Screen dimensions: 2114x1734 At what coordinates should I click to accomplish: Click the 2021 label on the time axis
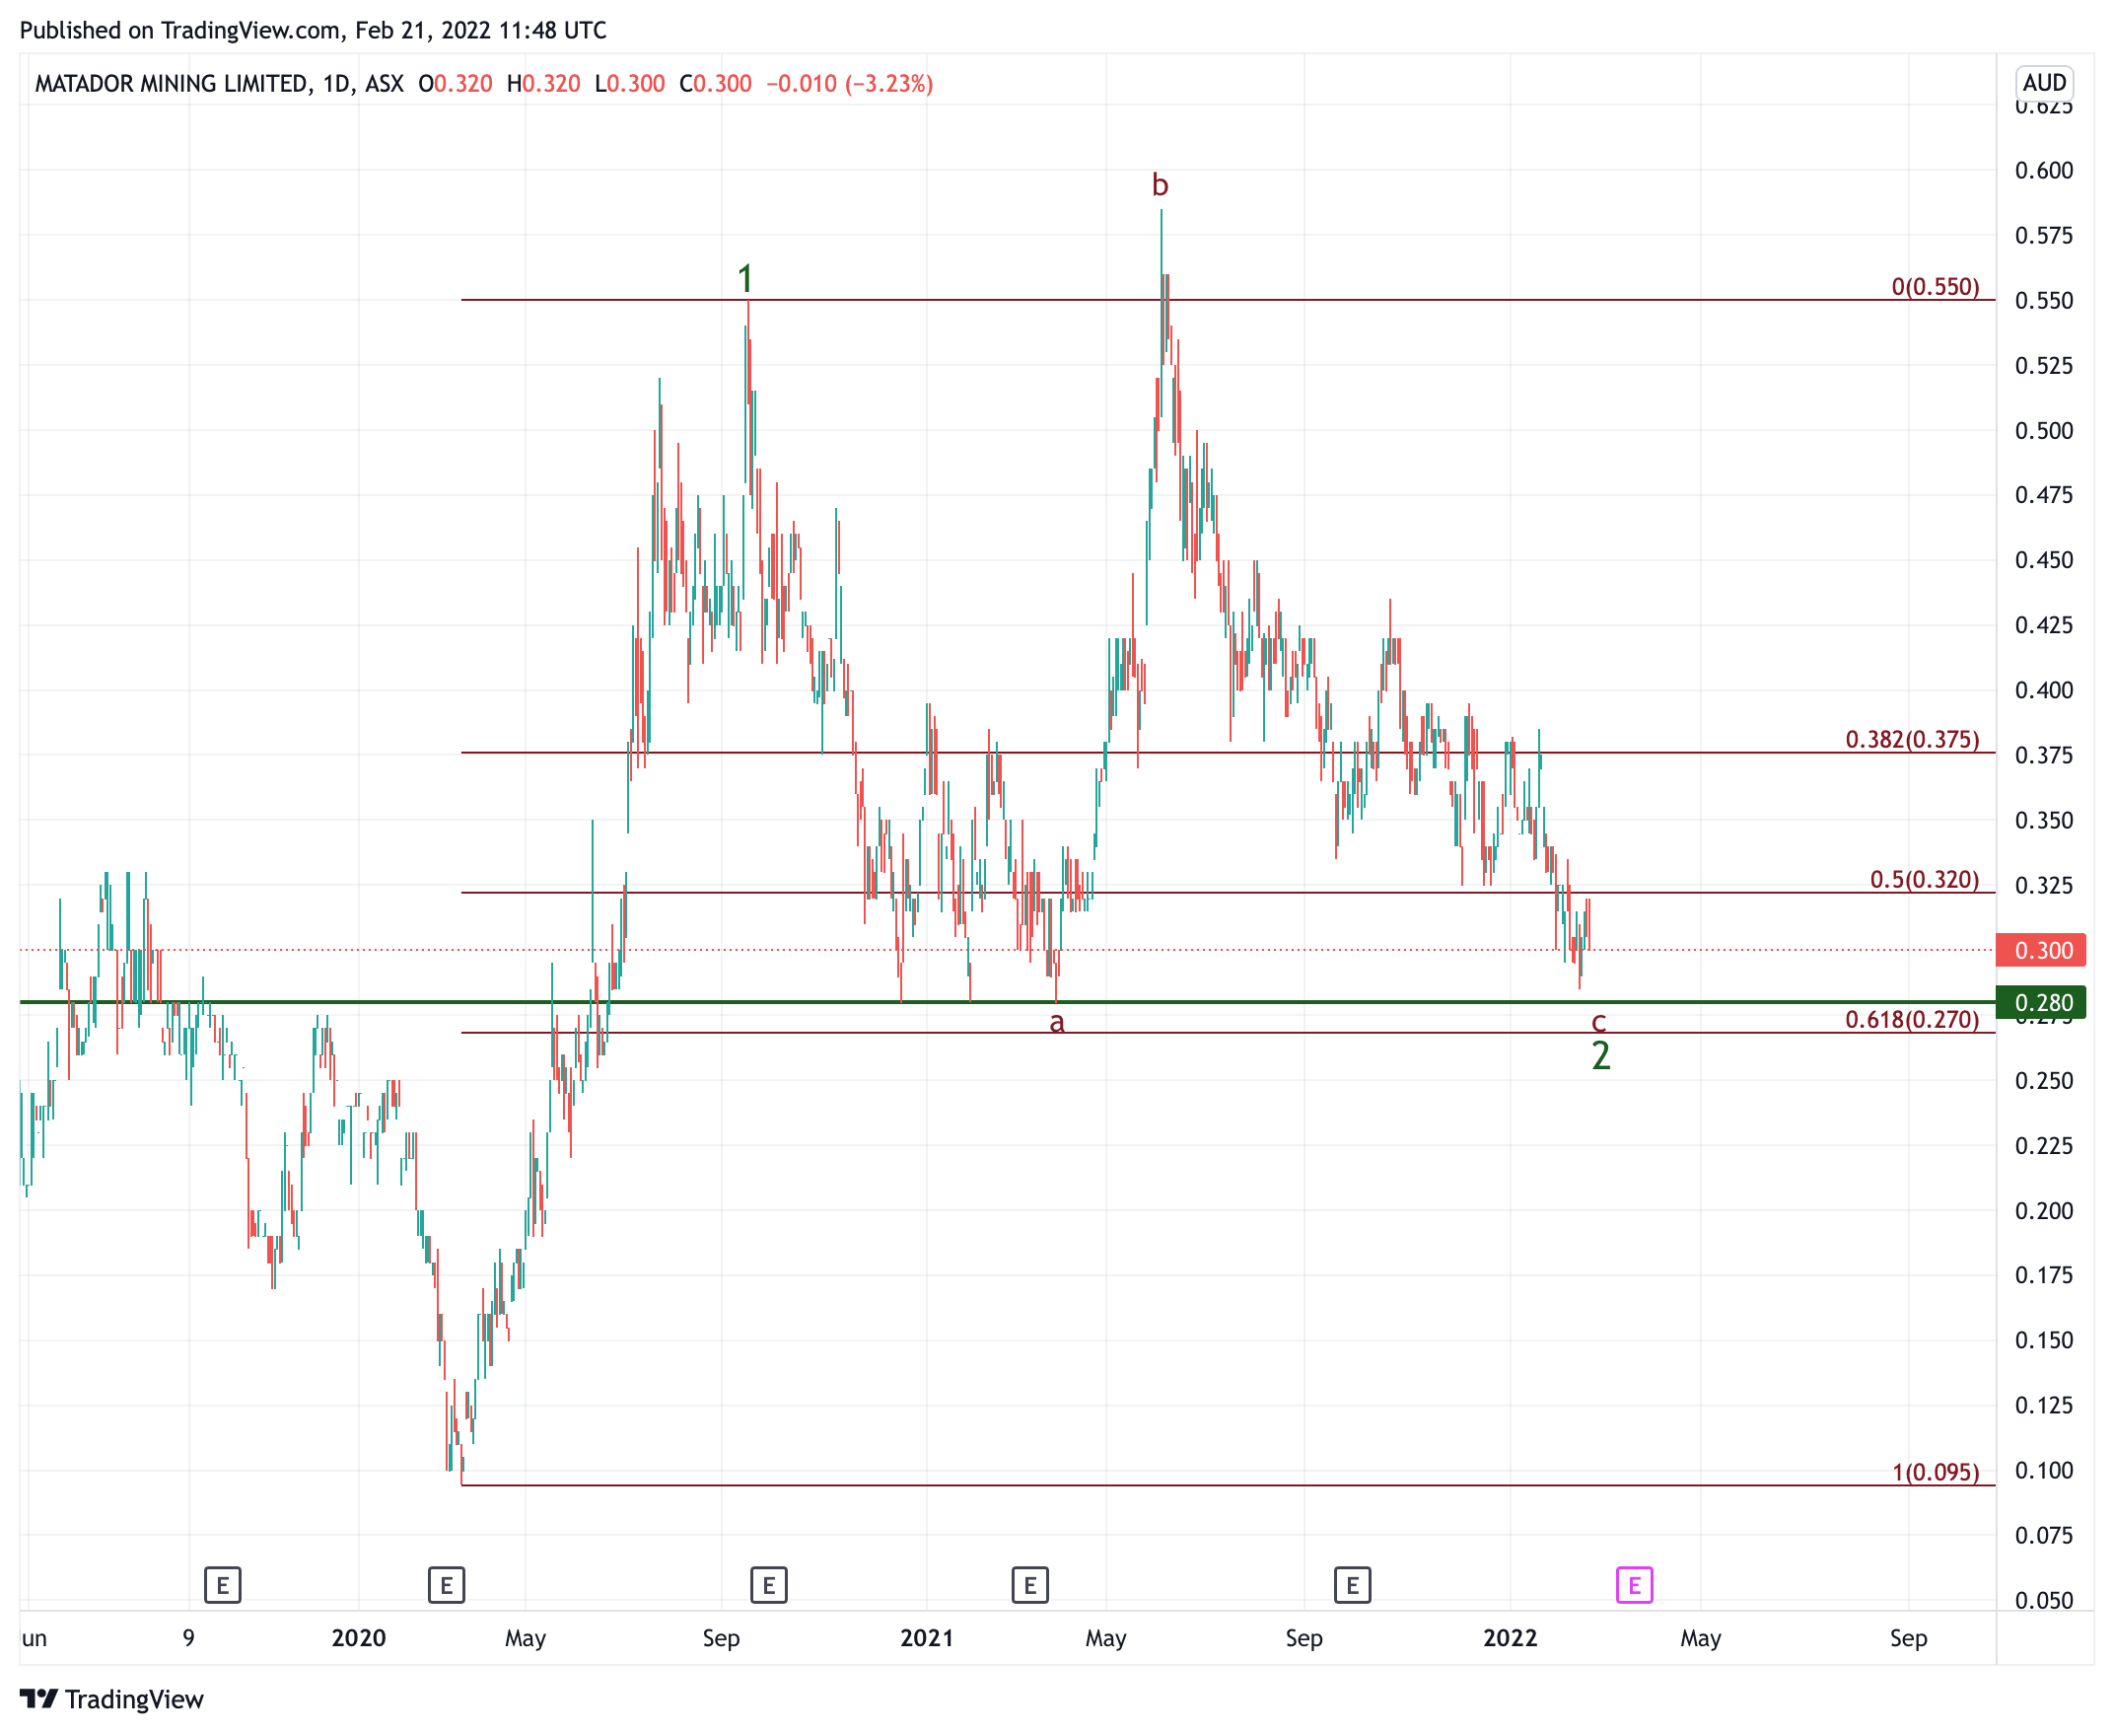926,1638
